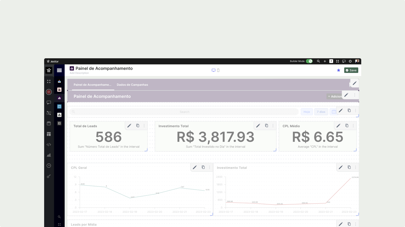Viewport: 405px width, 227px height.
Task: Open settings gear in the top bar
Action: pos(350,61)
